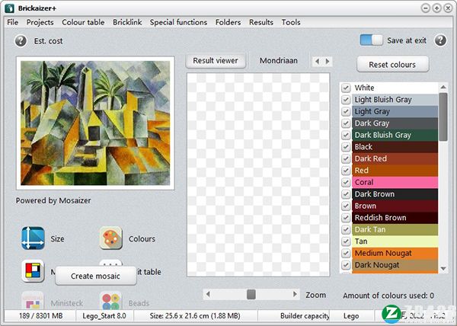Click the source painting thumbnail
Image resolution: width=457 pixels, height=326 pixels.
[95, 123]
